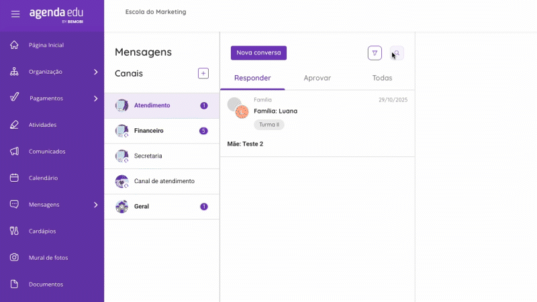Screen dimensions: 537x302
Task: Open the hamburger menu icon
Action: (15, 14)
